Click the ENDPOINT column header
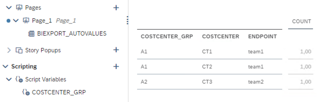This screenshot has width=327, height=102. tap(263, 36)
